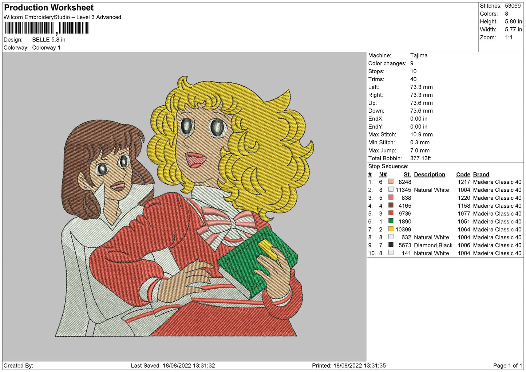The image size is (526, 372).
Task: Click the Diamond Black color swatch
Action: [391, 245]
